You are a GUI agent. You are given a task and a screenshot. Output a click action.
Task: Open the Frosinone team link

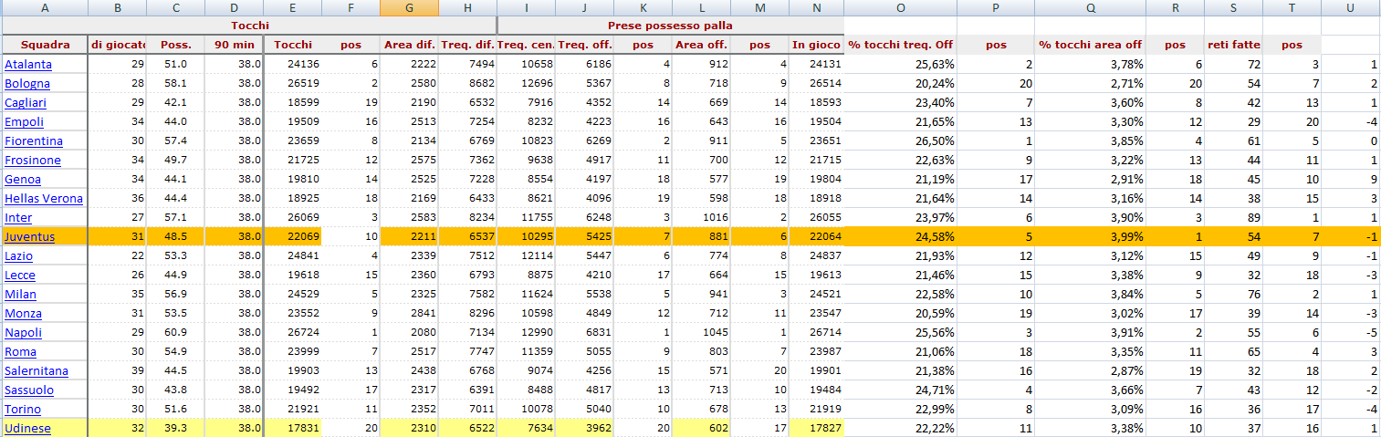click(x=33, y=160)
